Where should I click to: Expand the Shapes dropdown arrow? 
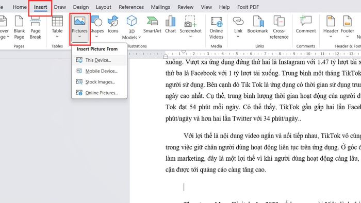click(97, 37)
